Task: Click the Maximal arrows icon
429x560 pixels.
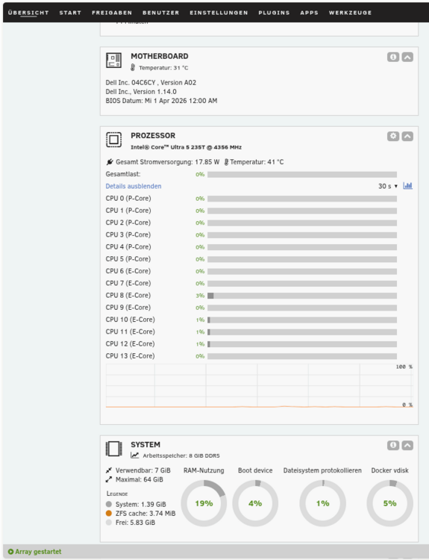Action: (109, 479)
